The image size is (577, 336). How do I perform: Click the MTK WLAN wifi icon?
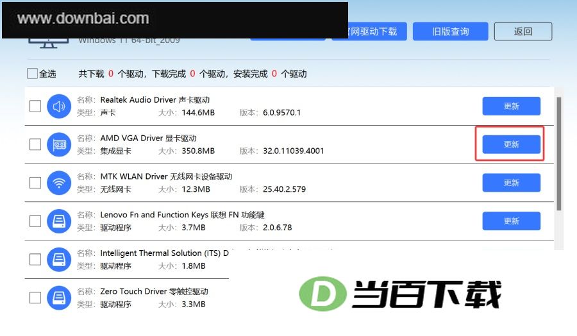click(x=59, y=183)
